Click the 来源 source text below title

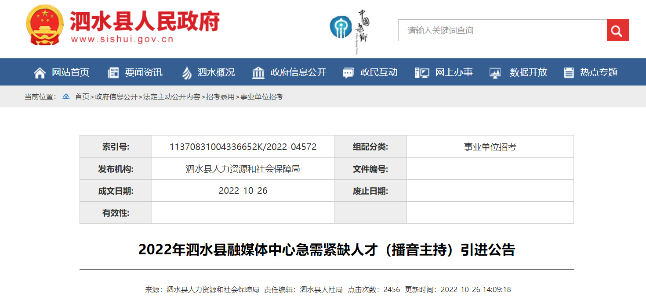202,290
